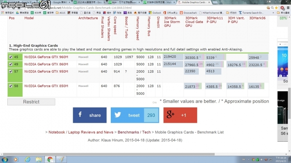291x163 pixels.
Task: Switch to the Acer browser tab
Action: (x=124, y=2)
